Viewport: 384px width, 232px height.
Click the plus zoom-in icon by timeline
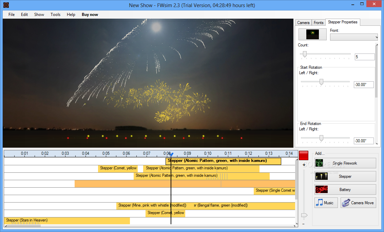click(x=304, y=165)
